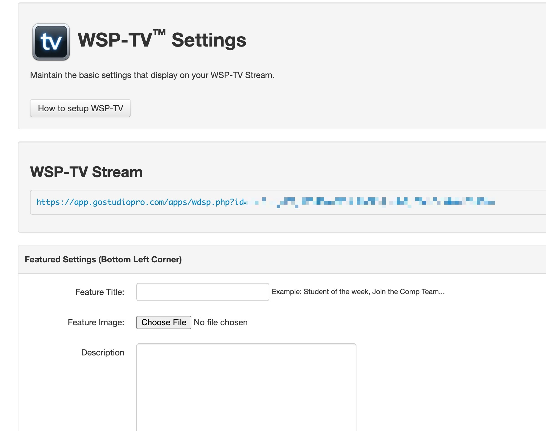Focus the Feature Title input field

tap(203, 292)
